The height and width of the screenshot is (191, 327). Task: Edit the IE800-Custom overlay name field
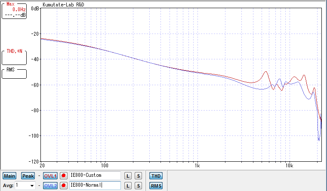(95, 176)
